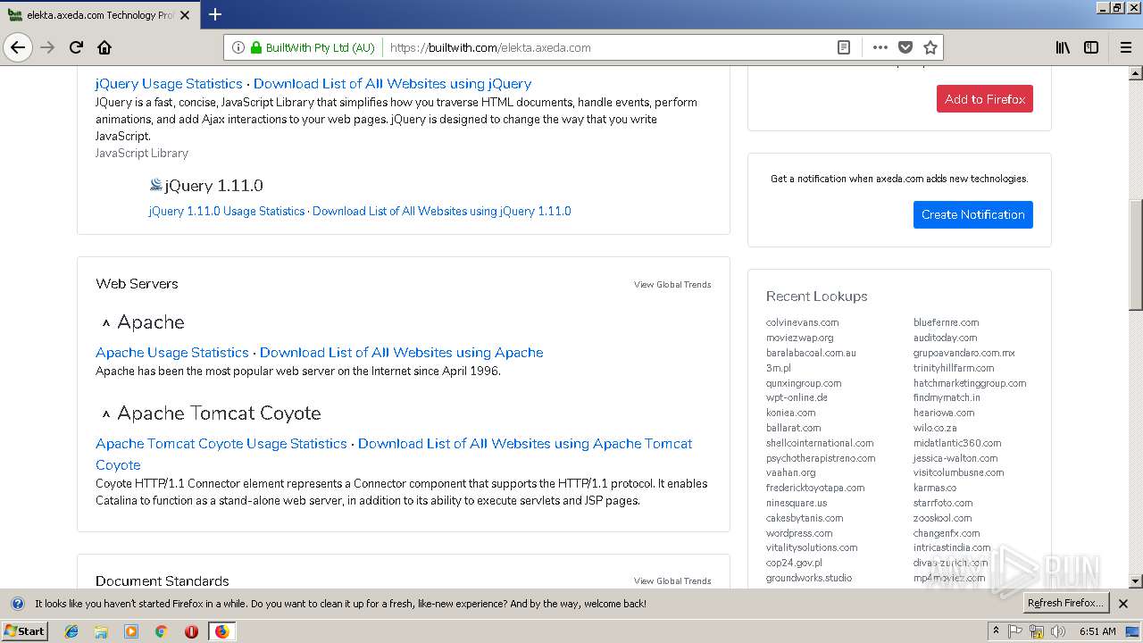
Task: Open recent lookup moviezwap.org
Action: (799, 338)
